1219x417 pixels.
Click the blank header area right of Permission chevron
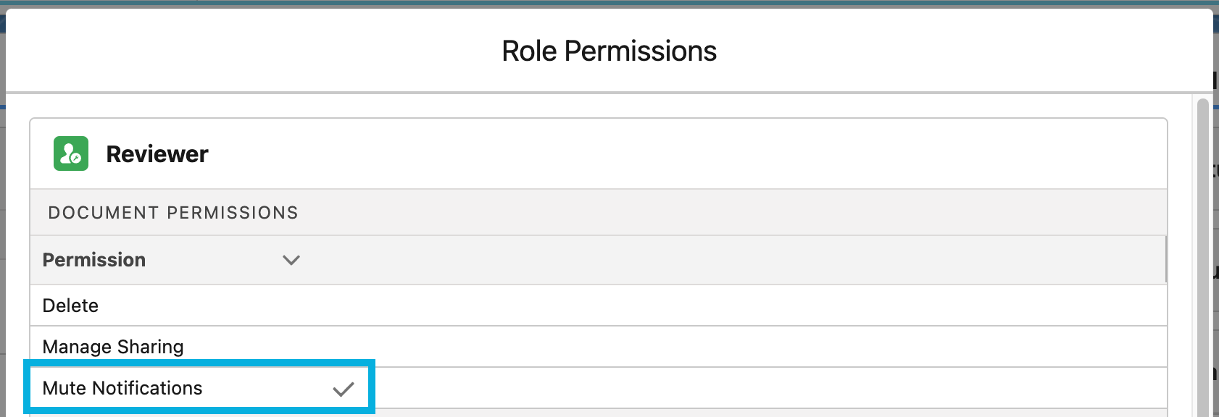pyautogui.click(x=725, y=260)
